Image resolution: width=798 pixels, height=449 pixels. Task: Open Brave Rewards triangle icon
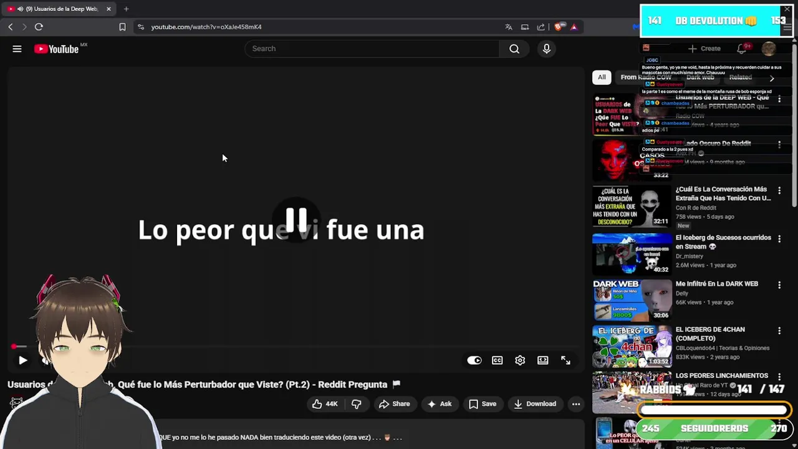click(x=574, y=27)
